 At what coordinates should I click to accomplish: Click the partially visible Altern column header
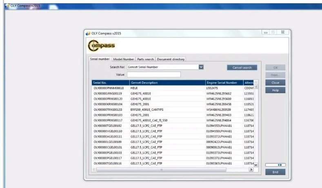point(249,83)
